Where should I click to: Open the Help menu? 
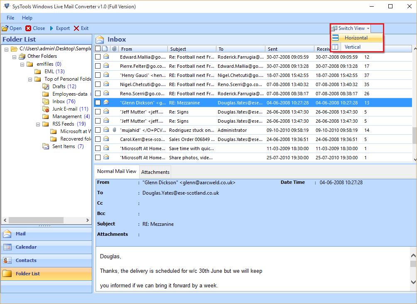pos(27,18)
